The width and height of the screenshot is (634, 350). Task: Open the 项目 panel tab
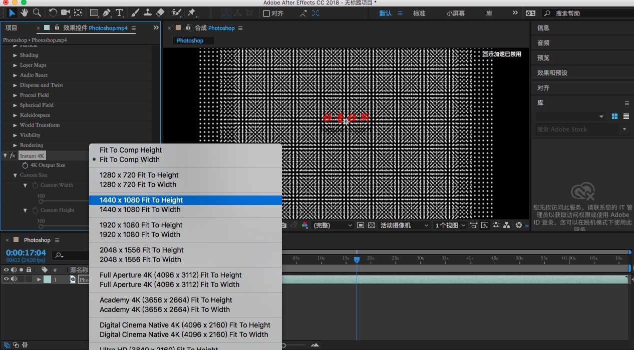tap(11, 28)
